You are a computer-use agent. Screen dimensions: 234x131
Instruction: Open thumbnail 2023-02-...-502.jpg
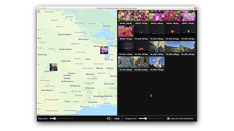coord(126,16)
